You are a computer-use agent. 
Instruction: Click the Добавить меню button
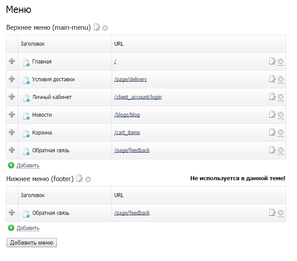tap(32, 242)
